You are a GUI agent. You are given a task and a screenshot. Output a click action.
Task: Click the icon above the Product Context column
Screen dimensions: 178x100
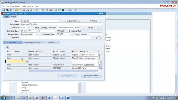point(7,47)
